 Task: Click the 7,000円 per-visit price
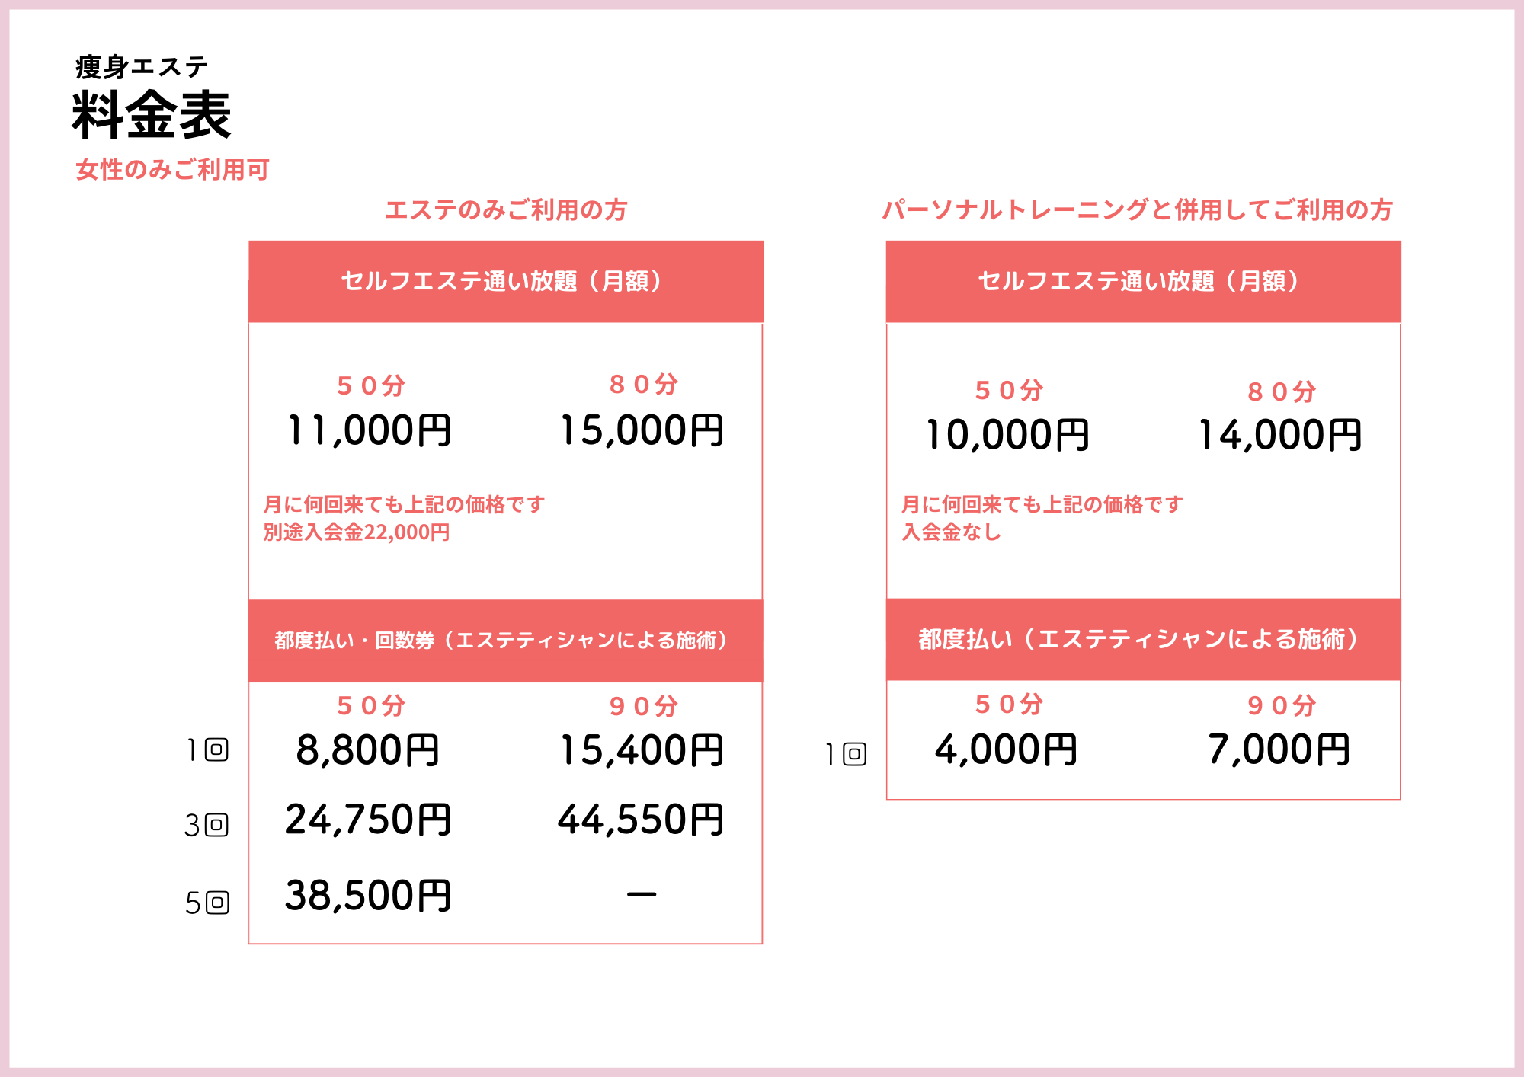click(1279, 749)
